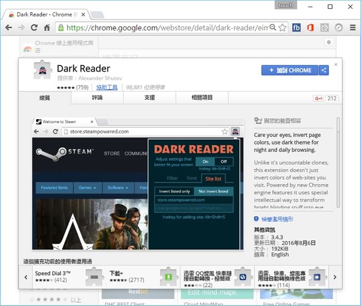Click the Chrome Web Store logo
The width and height of the screenshot is (361, 306).
click(x=28, y=49)
